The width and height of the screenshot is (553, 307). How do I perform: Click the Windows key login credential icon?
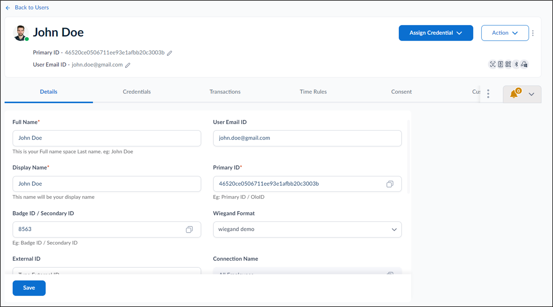click(x=524, y=64)
